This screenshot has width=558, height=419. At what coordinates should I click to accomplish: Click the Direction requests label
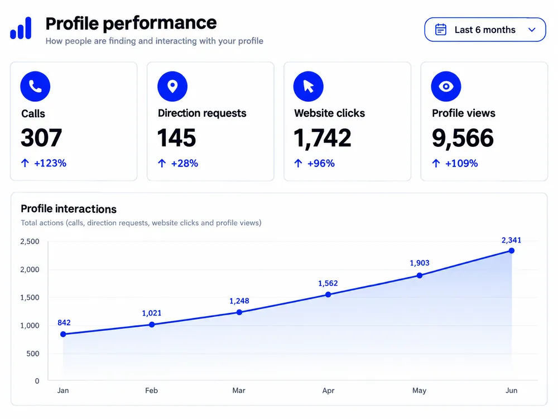202,113
